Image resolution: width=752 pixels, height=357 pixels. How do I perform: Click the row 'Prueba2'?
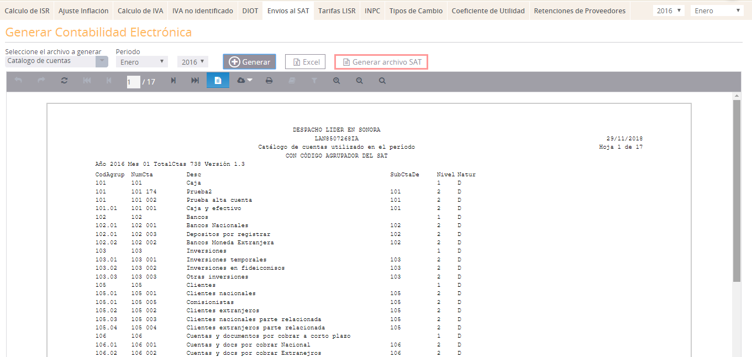285,191
